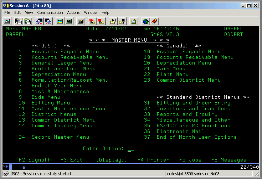
Task: Click the Paste clipboard toolbar icon
Action: pos(27,21)
